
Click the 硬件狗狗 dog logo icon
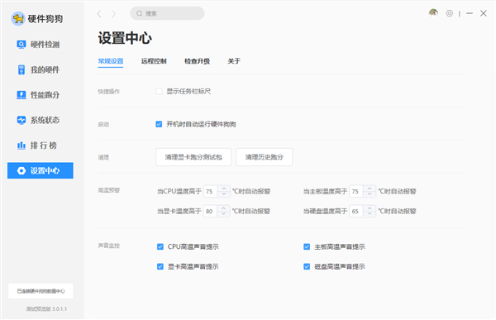click(18, 19)
